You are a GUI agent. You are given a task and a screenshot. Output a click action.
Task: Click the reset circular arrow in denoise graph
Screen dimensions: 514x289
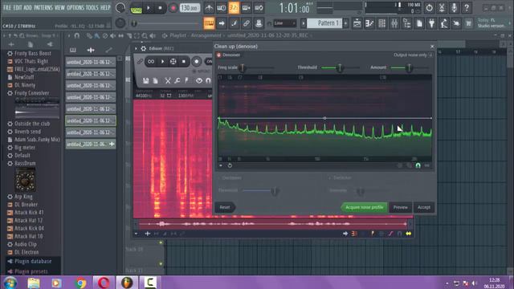(230, 166)
